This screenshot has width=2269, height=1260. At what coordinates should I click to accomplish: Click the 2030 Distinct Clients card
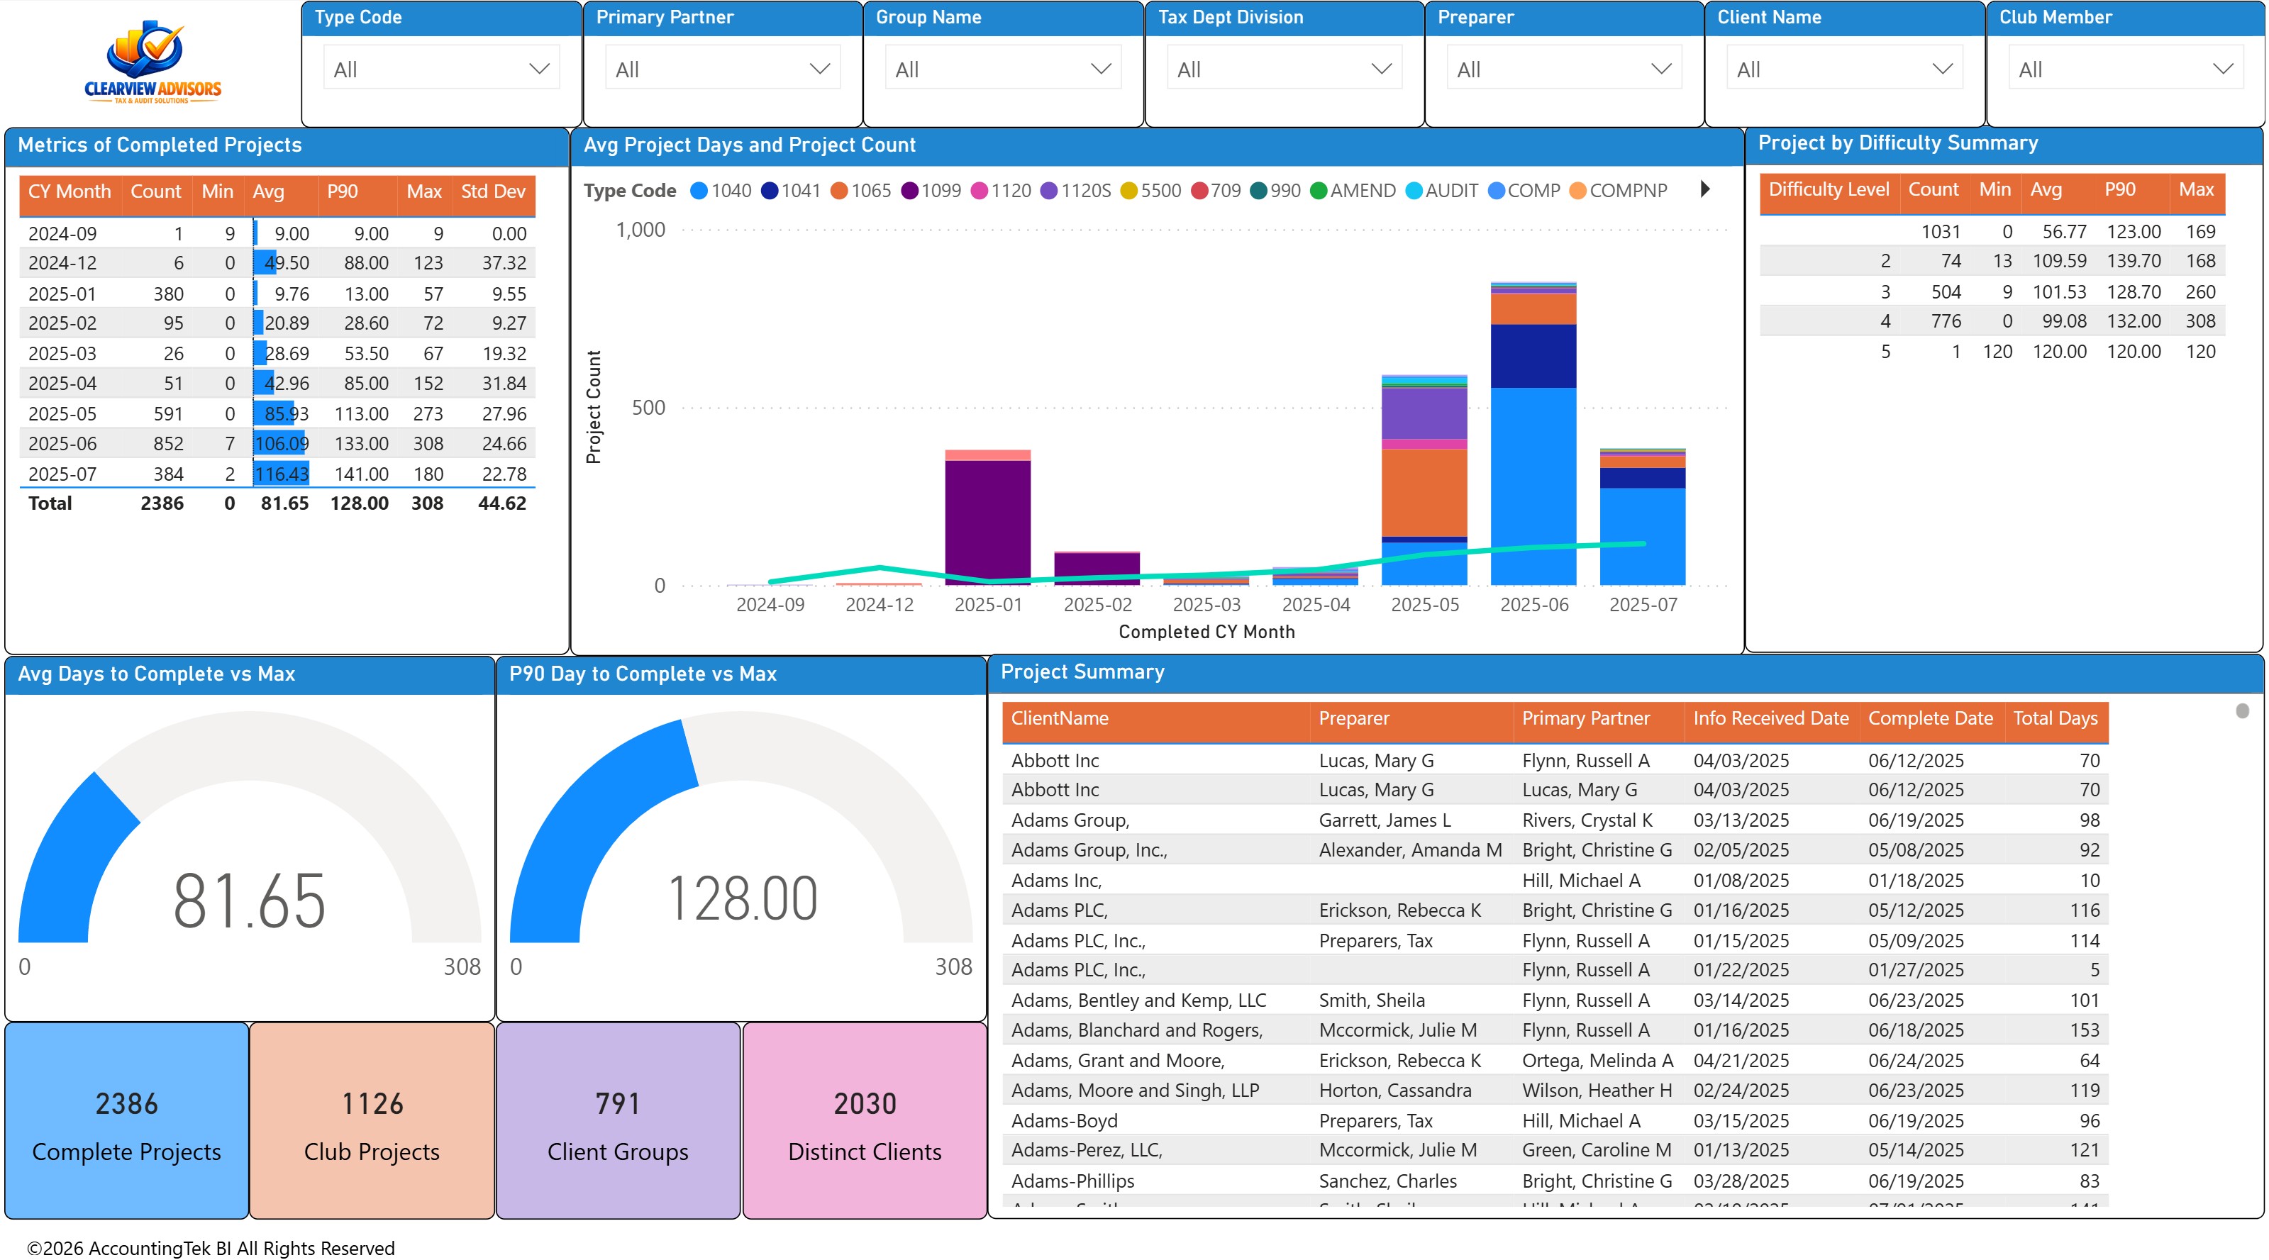coord(865,1121)
